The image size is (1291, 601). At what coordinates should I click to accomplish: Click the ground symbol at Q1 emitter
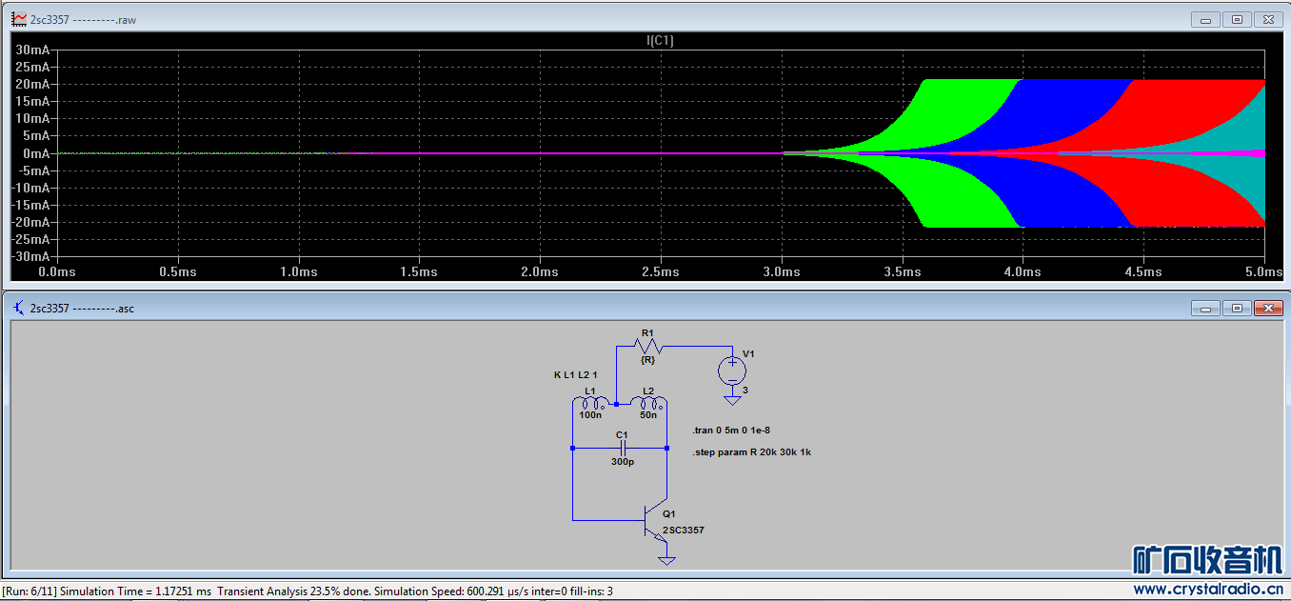(666, 560)
